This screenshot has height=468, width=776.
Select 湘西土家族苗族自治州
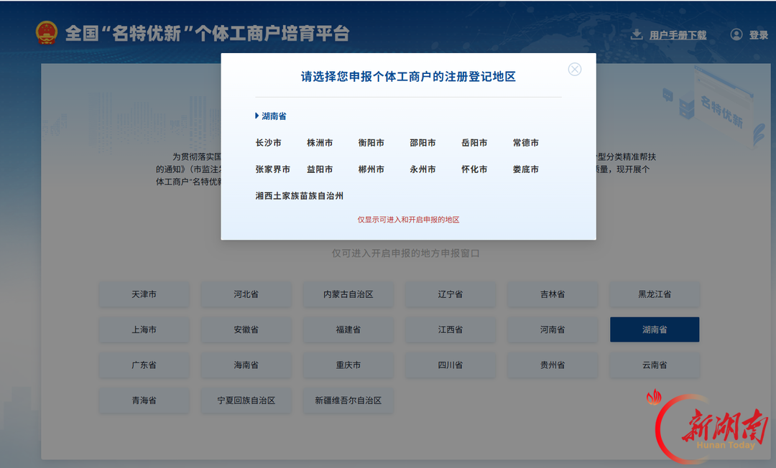(x=300, y=196)
